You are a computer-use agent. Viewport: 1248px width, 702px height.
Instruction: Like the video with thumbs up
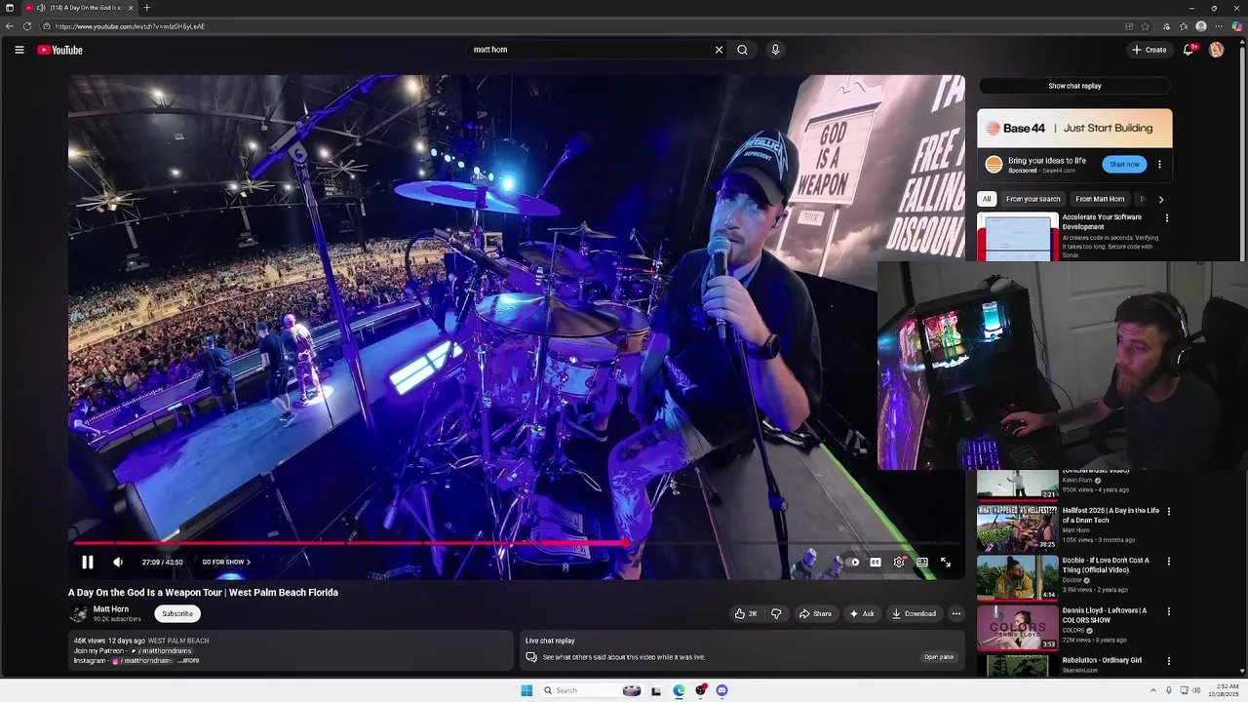[x=747, y=613]
